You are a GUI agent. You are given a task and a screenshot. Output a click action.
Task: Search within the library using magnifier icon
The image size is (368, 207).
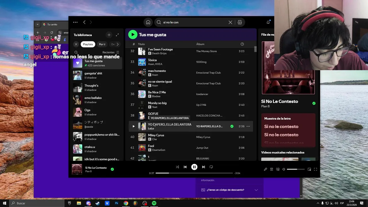(76, 52)
